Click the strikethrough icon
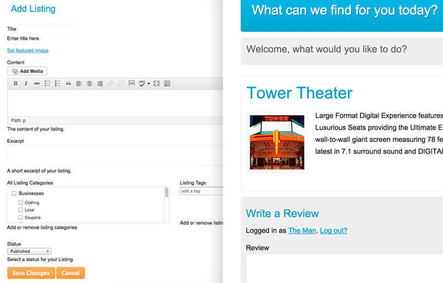The image size is (443, 283). coord(37,84)
